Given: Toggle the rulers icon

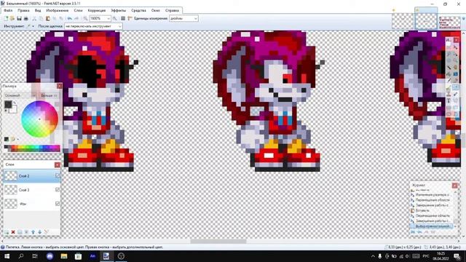Looking at the screenshot, I should (x=130, y=18).
